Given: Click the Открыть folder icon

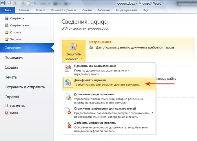Looking at the screenshot, I should click(7, 32).
